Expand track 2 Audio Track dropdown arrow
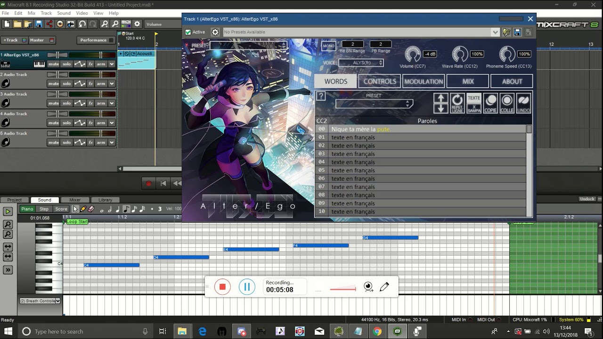The width and height of the screenshot is (603, 339). (x=112, y=84)
